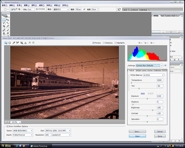The height and width of the screenshot is (148, 185).
Task: Rotate image 90° counterclockwise
Action: click(29, 43)
